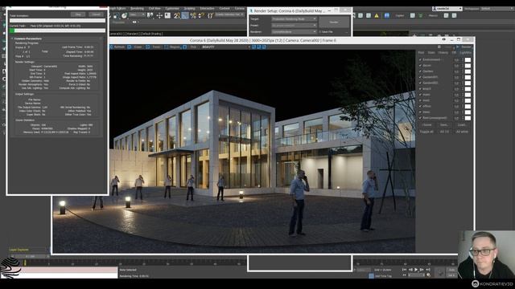Toggle the Percent Snap icon
The image size is (515, 289).
tap(193, 15)
